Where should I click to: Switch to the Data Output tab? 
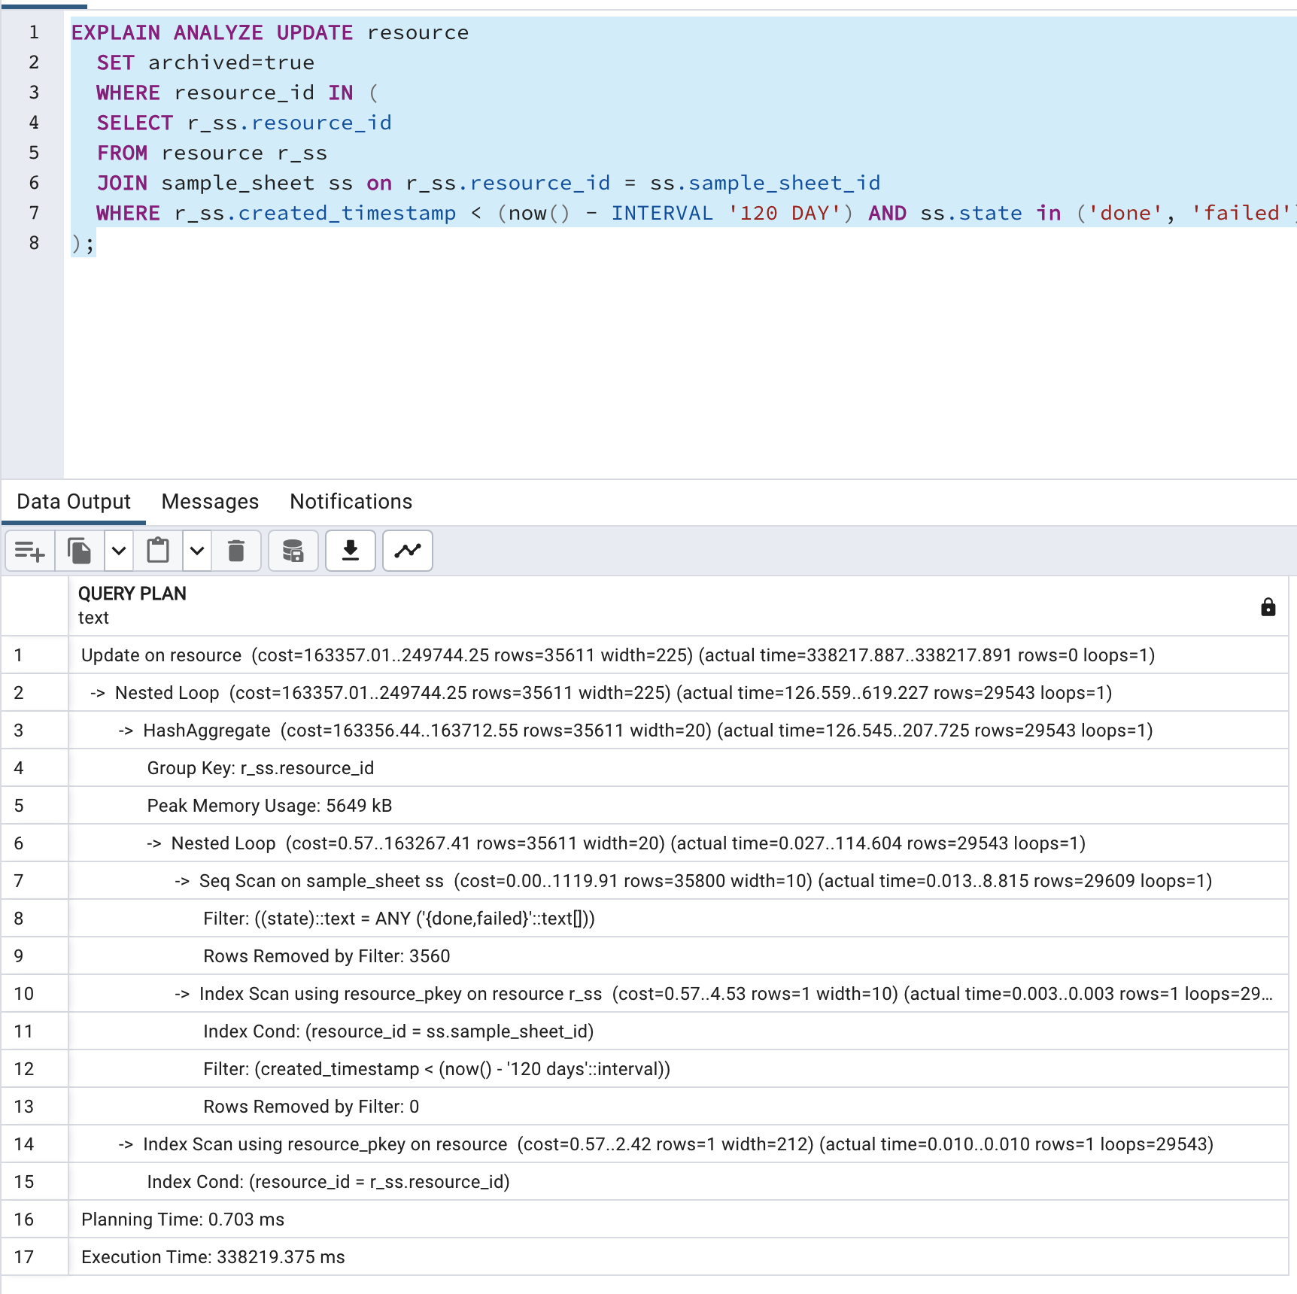pos(74,502)
